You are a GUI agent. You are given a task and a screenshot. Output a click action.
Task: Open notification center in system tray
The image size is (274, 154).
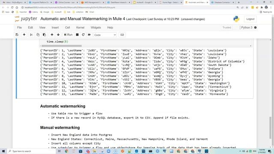click(x=270, y=151)
